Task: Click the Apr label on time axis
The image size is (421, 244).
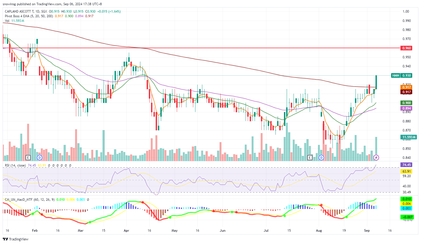Action: (126, 231)
